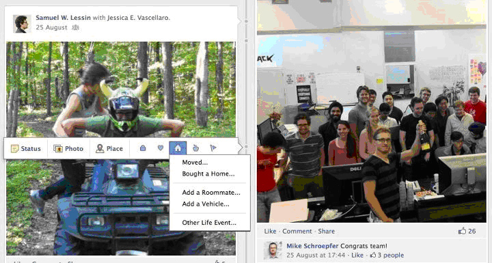Image resolution: width=492 pixels, height=263 pixels.
Task: View the audience icon beside 25 August
Action: point(75,27)
